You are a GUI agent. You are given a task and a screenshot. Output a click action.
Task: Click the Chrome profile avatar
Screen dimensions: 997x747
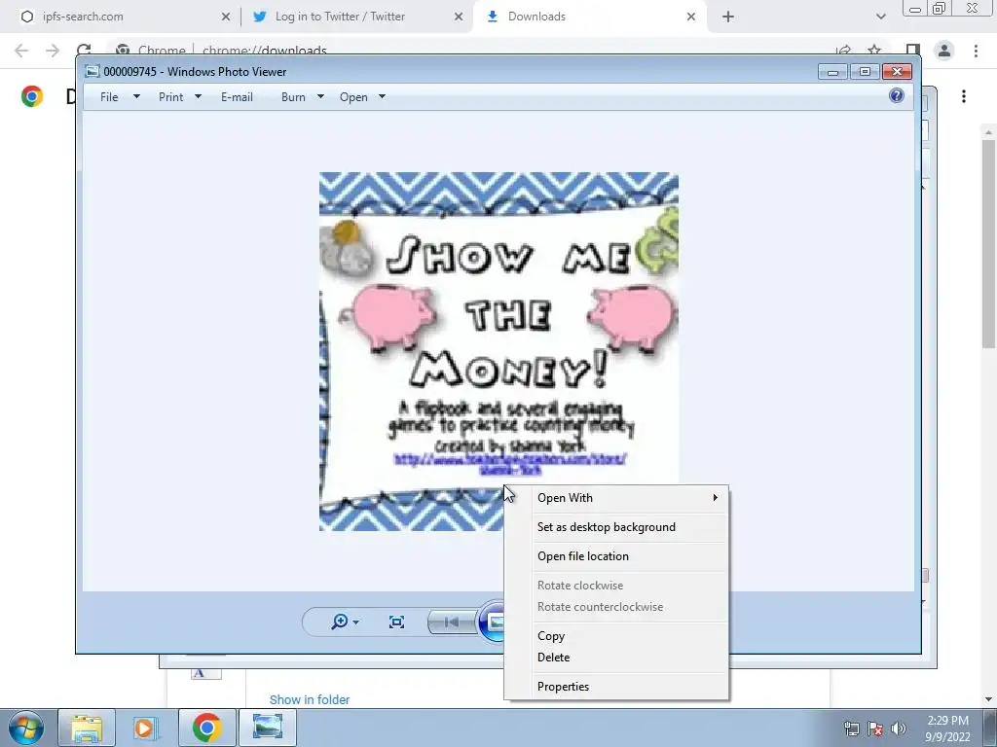(944, 51)
